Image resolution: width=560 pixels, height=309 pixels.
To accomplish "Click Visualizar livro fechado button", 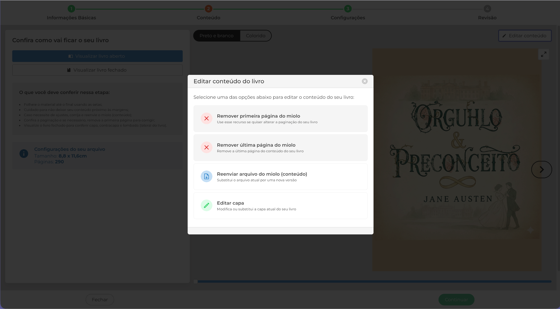I will point(97,70).
